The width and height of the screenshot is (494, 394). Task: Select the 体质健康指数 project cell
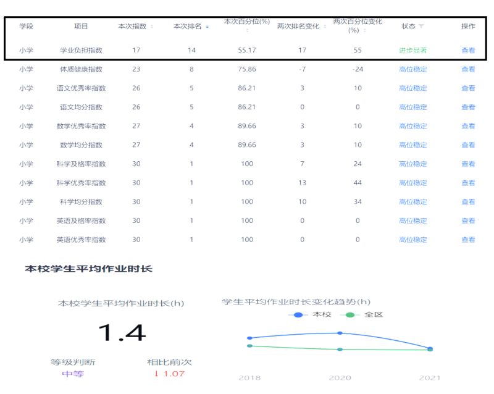pos(81,69)
